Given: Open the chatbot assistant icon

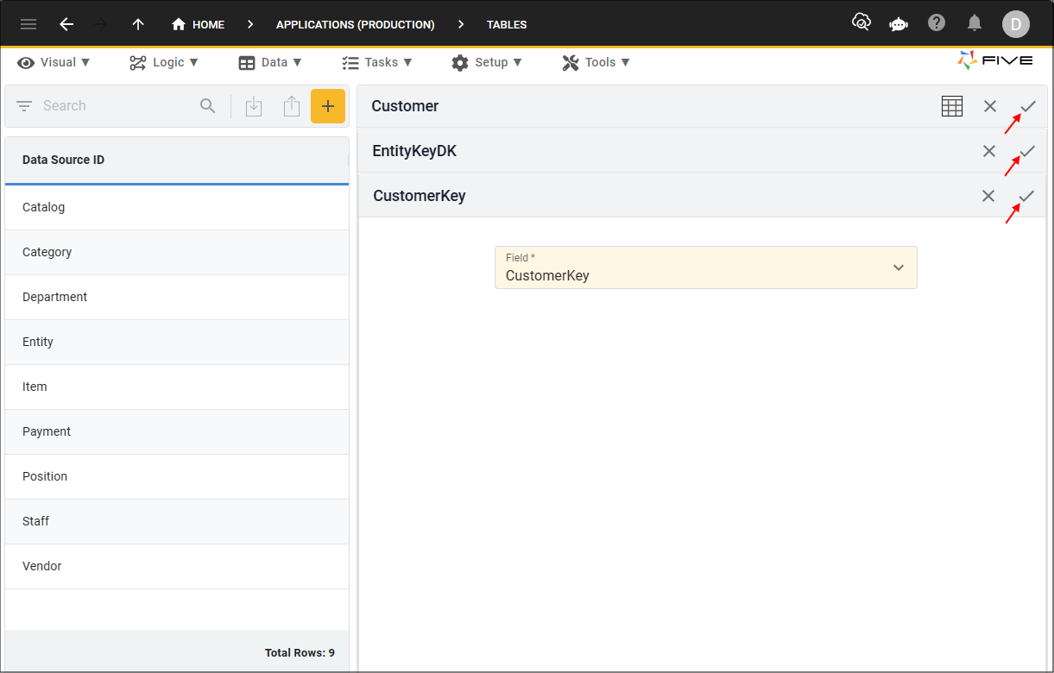Looking at the screenshot, I should click(899, 24).
